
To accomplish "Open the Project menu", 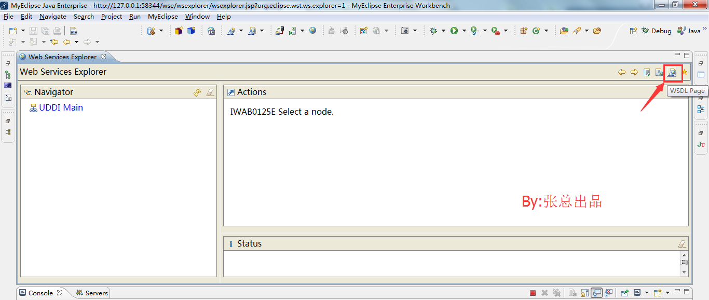I will (112, 17).
